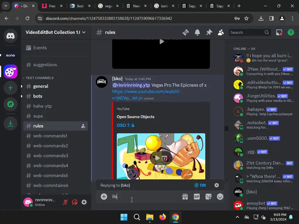Open a new Chrome tab with plus
This screenshot has width=299, height=224.
[x=239, y=6]
